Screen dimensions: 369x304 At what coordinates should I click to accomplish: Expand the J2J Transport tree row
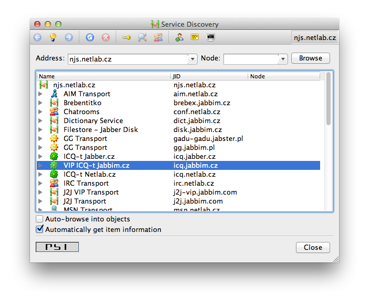(40, 201)
